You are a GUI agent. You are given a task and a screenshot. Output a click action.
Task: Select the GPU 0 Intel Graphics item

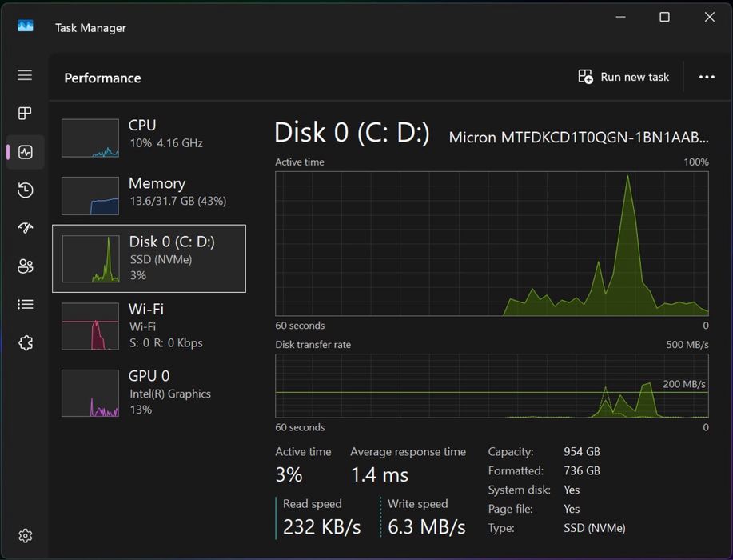[149, 393]
